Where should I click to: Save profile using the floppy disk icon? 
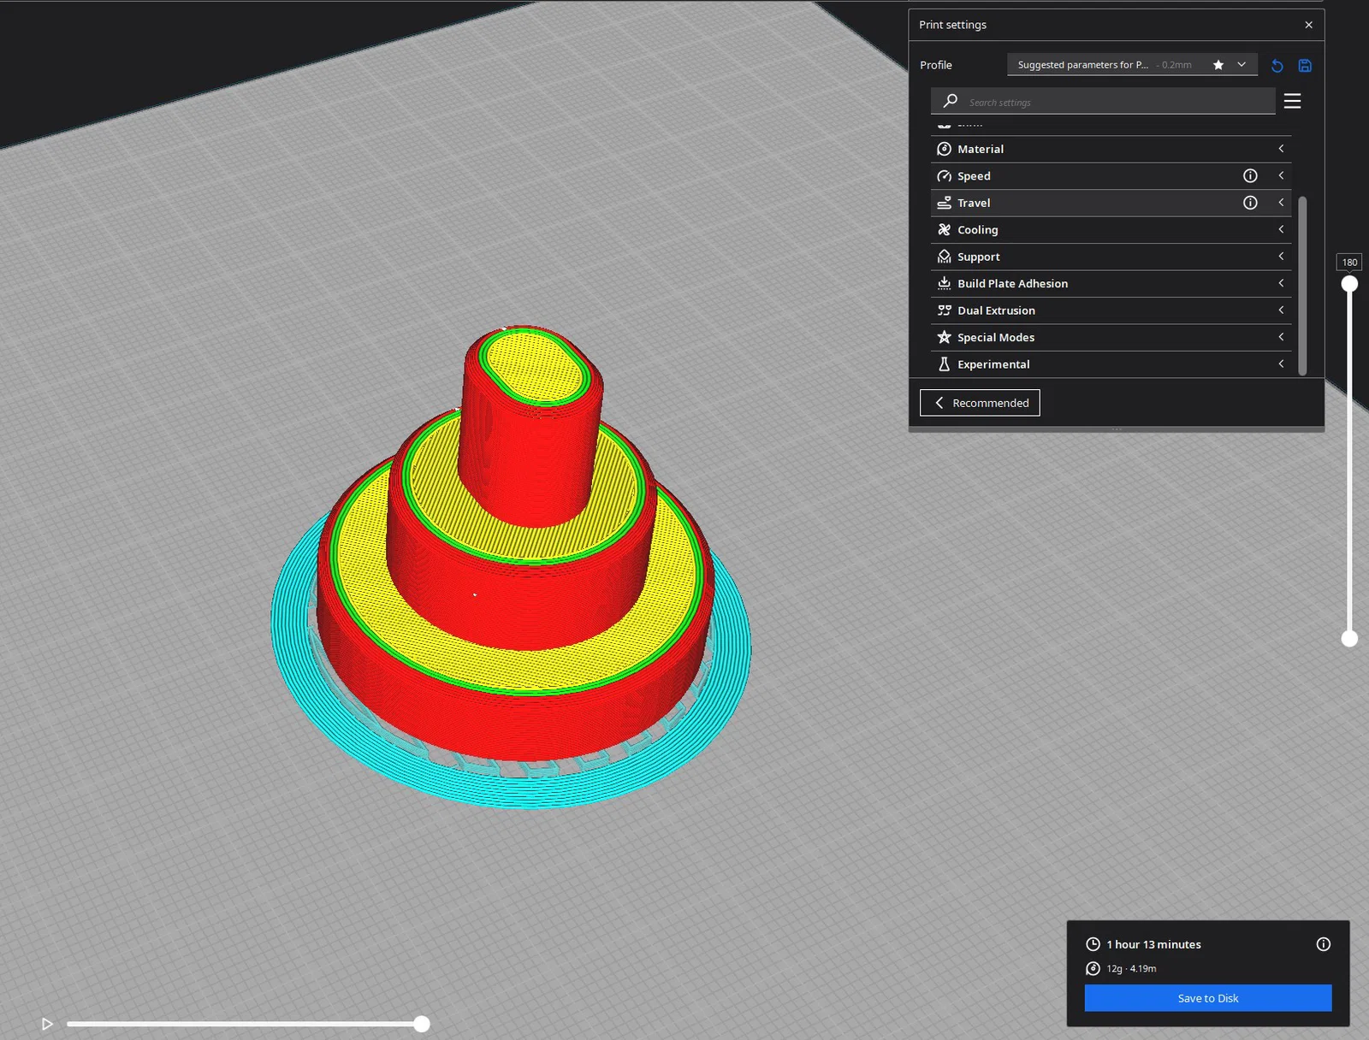[x=1305, y=66]
